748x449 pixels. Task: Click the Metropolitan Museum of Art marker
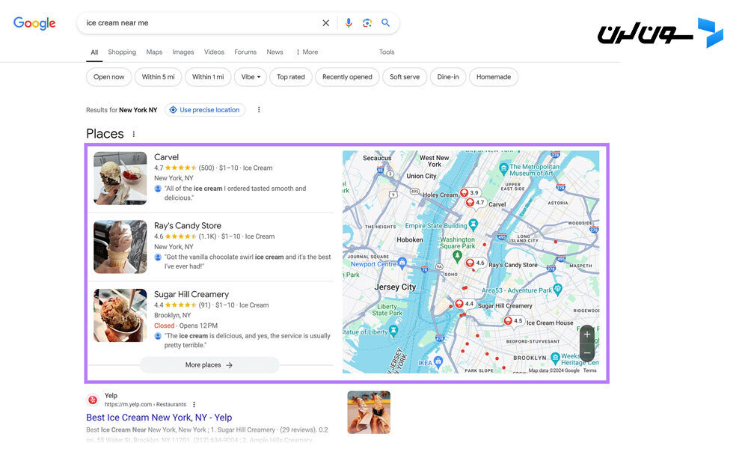tap(503, 168)
